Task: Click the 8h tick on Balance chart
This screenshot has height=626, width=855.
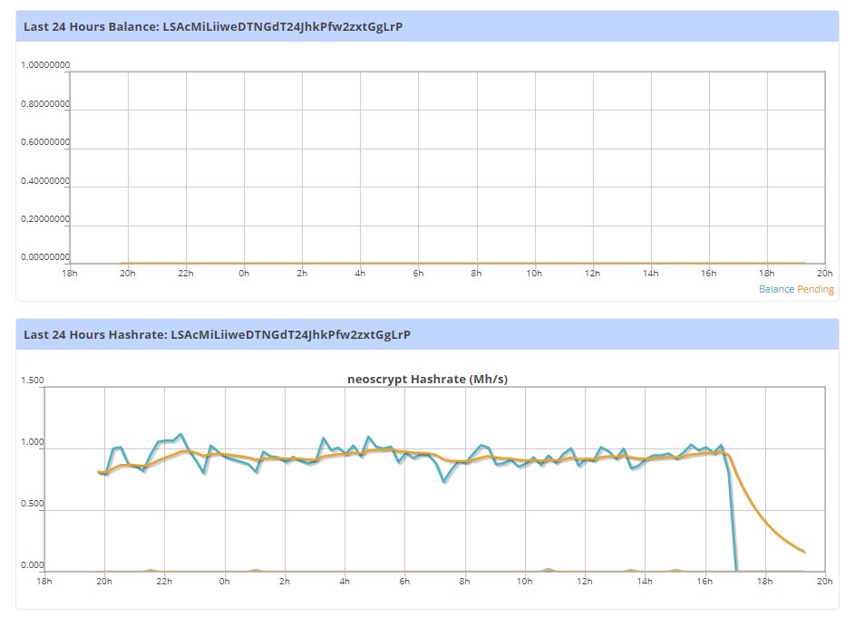Action: tap(477, 273)
